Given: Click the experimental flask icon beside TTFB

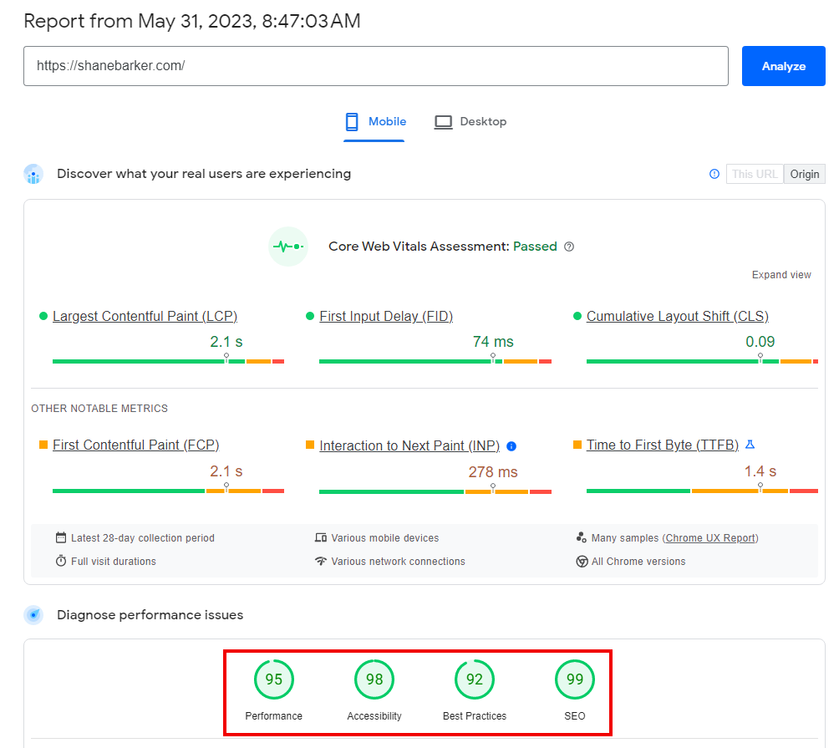Looking at the screenshot, I should tap(750, 445).
